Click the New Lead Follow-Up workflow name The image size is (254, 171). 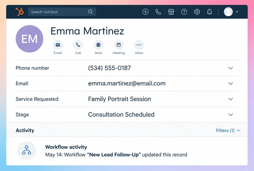click(114, 154)
